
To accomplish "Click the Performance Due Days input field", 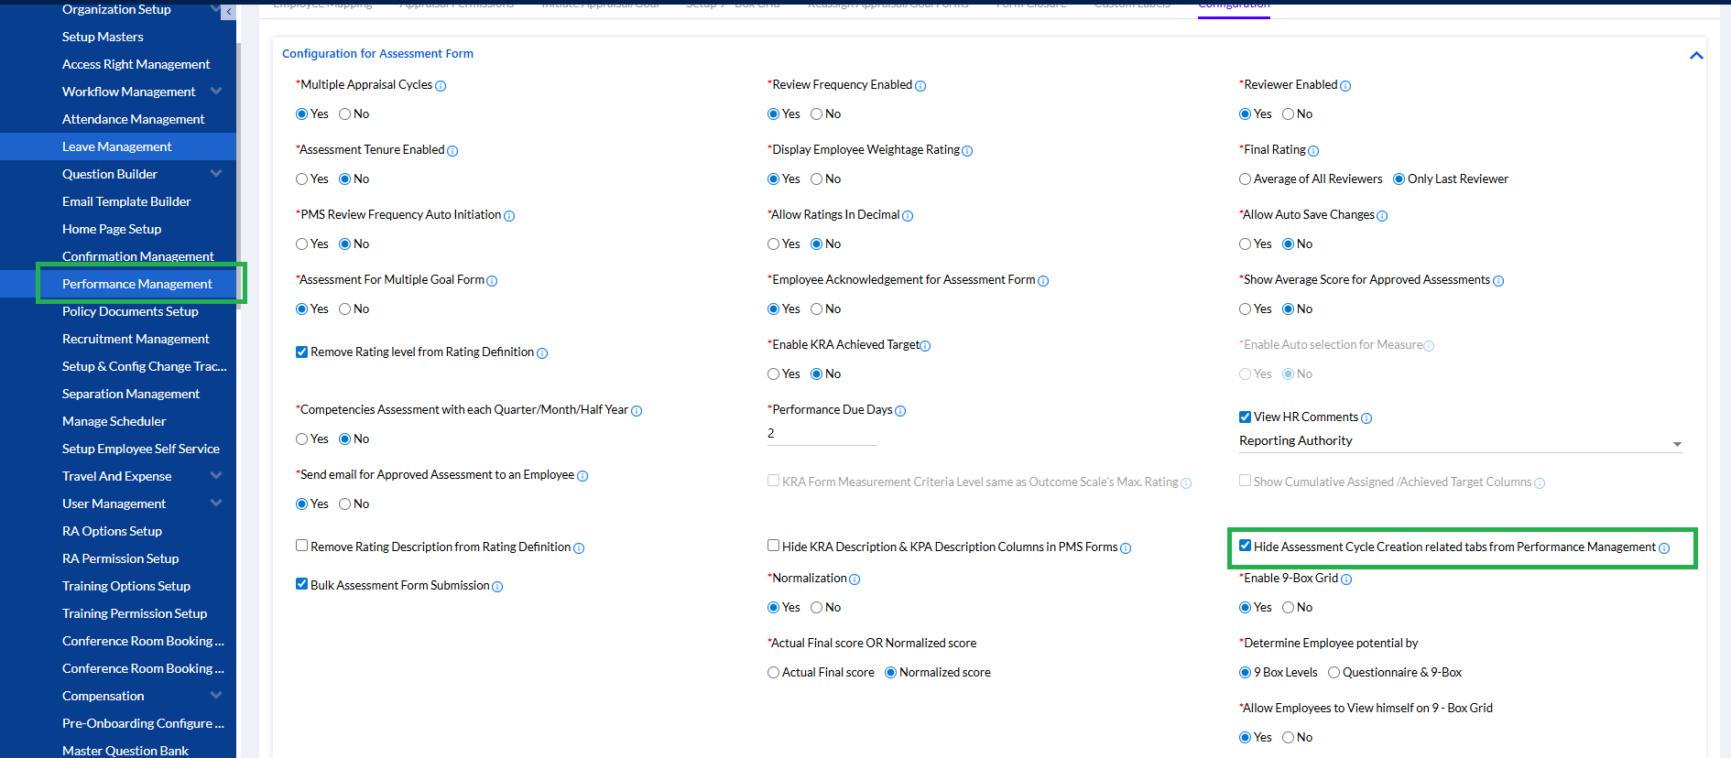I will tap(822, 434).
